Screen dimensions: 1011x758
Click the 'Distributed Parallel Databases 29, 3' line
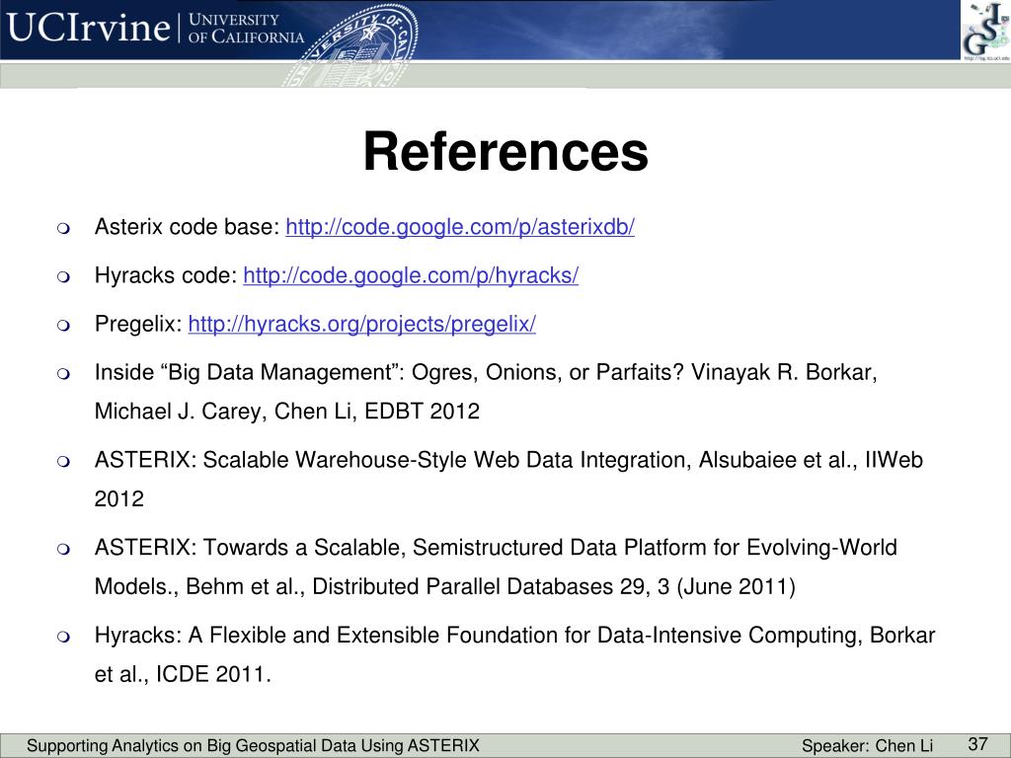pos(445,586)
